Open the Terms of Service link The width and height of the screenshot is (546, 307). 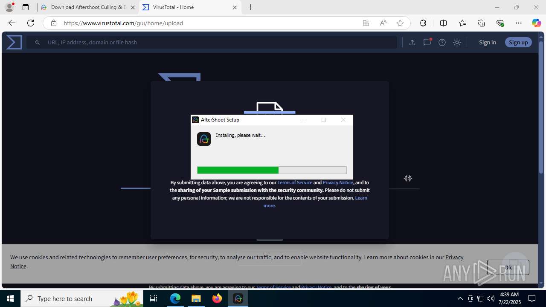(x=295, y=182)
